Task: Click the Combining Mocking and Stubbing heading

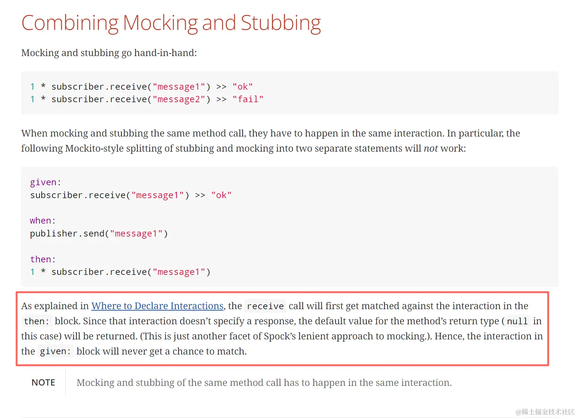Action: pyautogui.click(x=171, y=23)
